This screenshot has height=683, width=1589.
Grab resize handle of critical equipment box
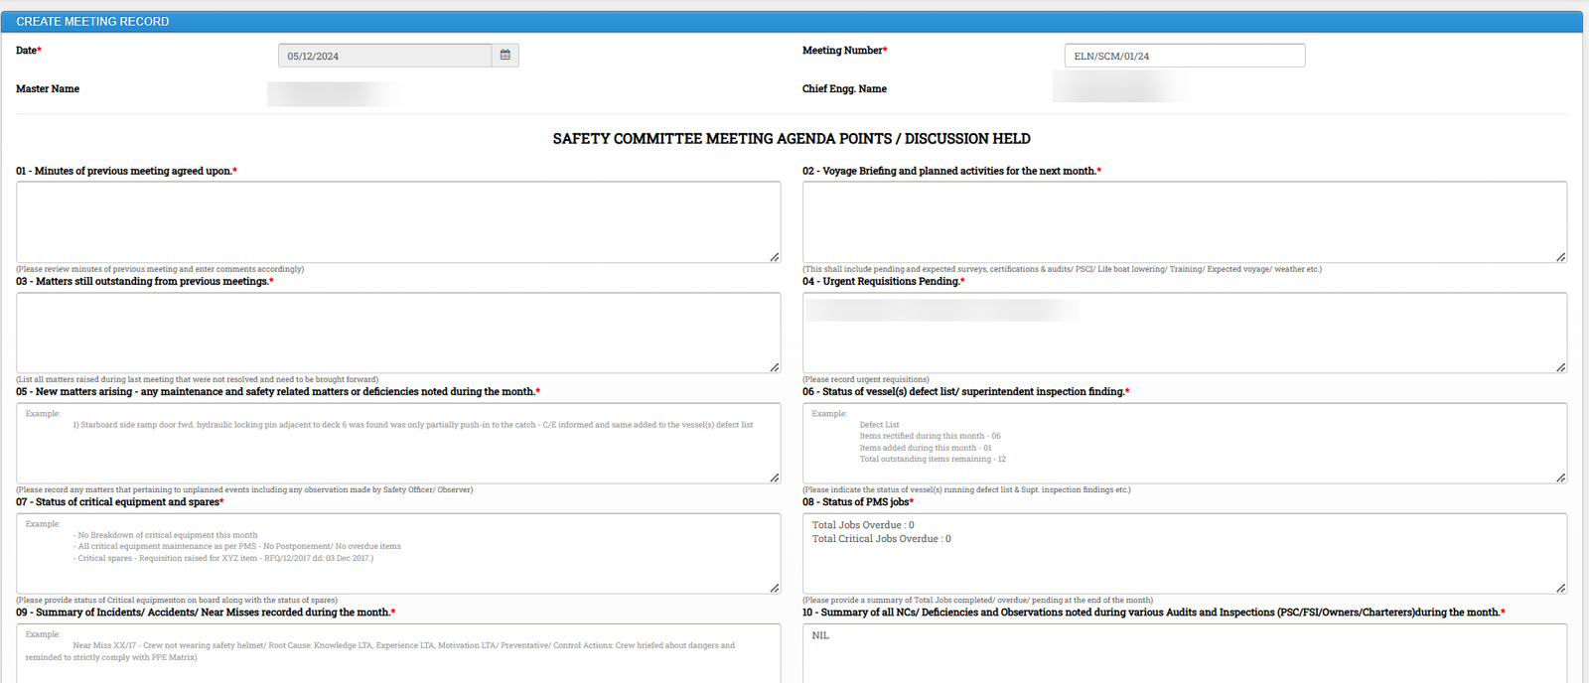point(775,588)
